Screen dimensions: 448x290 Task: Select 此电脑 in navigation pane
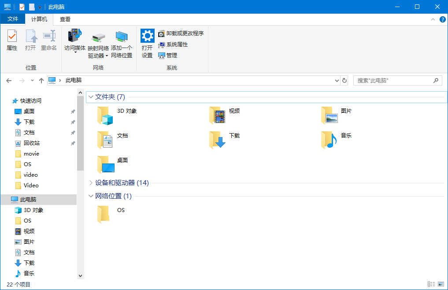(x=28, y=199)
